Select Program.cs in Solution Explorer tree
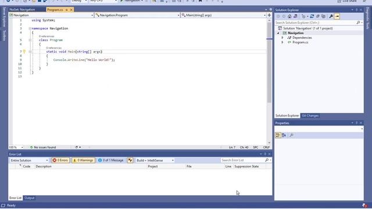Screen dimensions: 372x209 point(301,42)
